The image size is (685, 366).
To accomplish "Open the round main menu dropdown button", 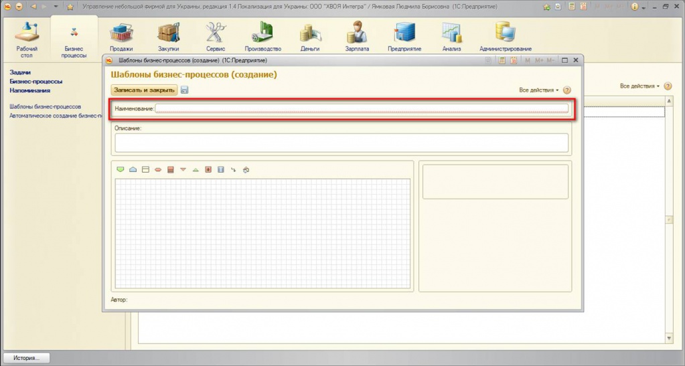I will tap(19, 7).
